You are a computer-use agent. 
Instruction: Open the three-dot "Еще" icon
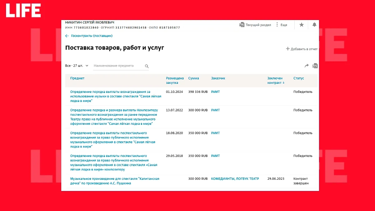click(x=277, y=24)
